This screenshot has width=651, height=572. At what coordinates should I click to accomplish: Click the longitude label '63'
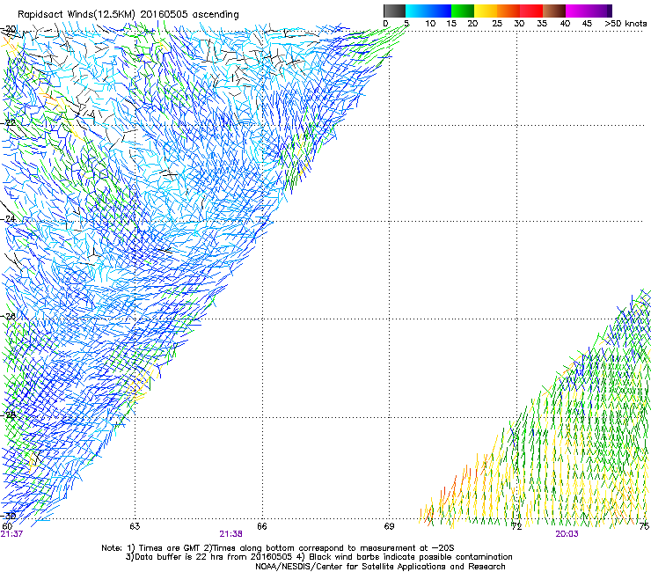pos(135,526)
